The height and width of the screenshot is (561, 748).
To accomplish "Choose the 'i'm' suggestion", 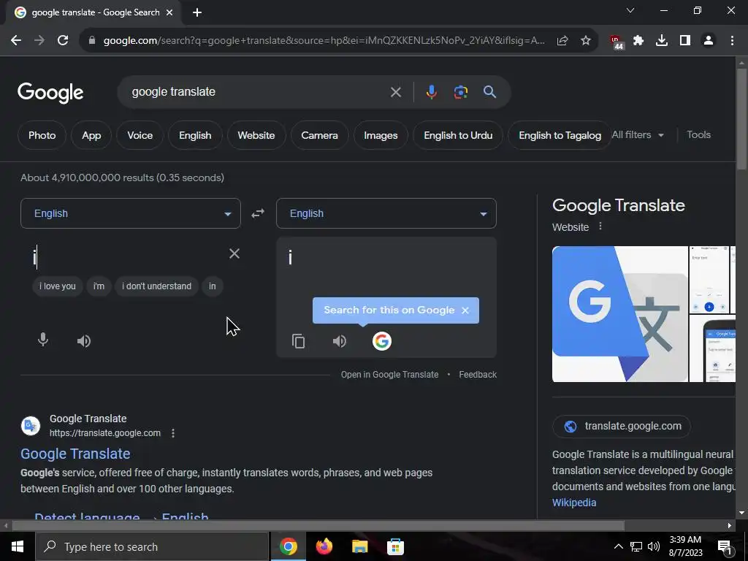I will click(99, 286).
